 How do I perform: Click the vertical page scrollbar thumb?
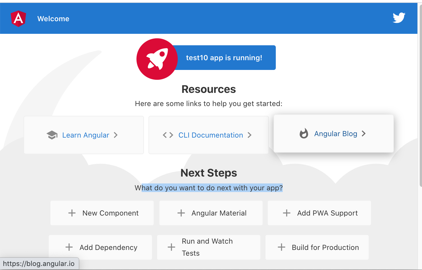pyautogui.click(x=421, y=96)
